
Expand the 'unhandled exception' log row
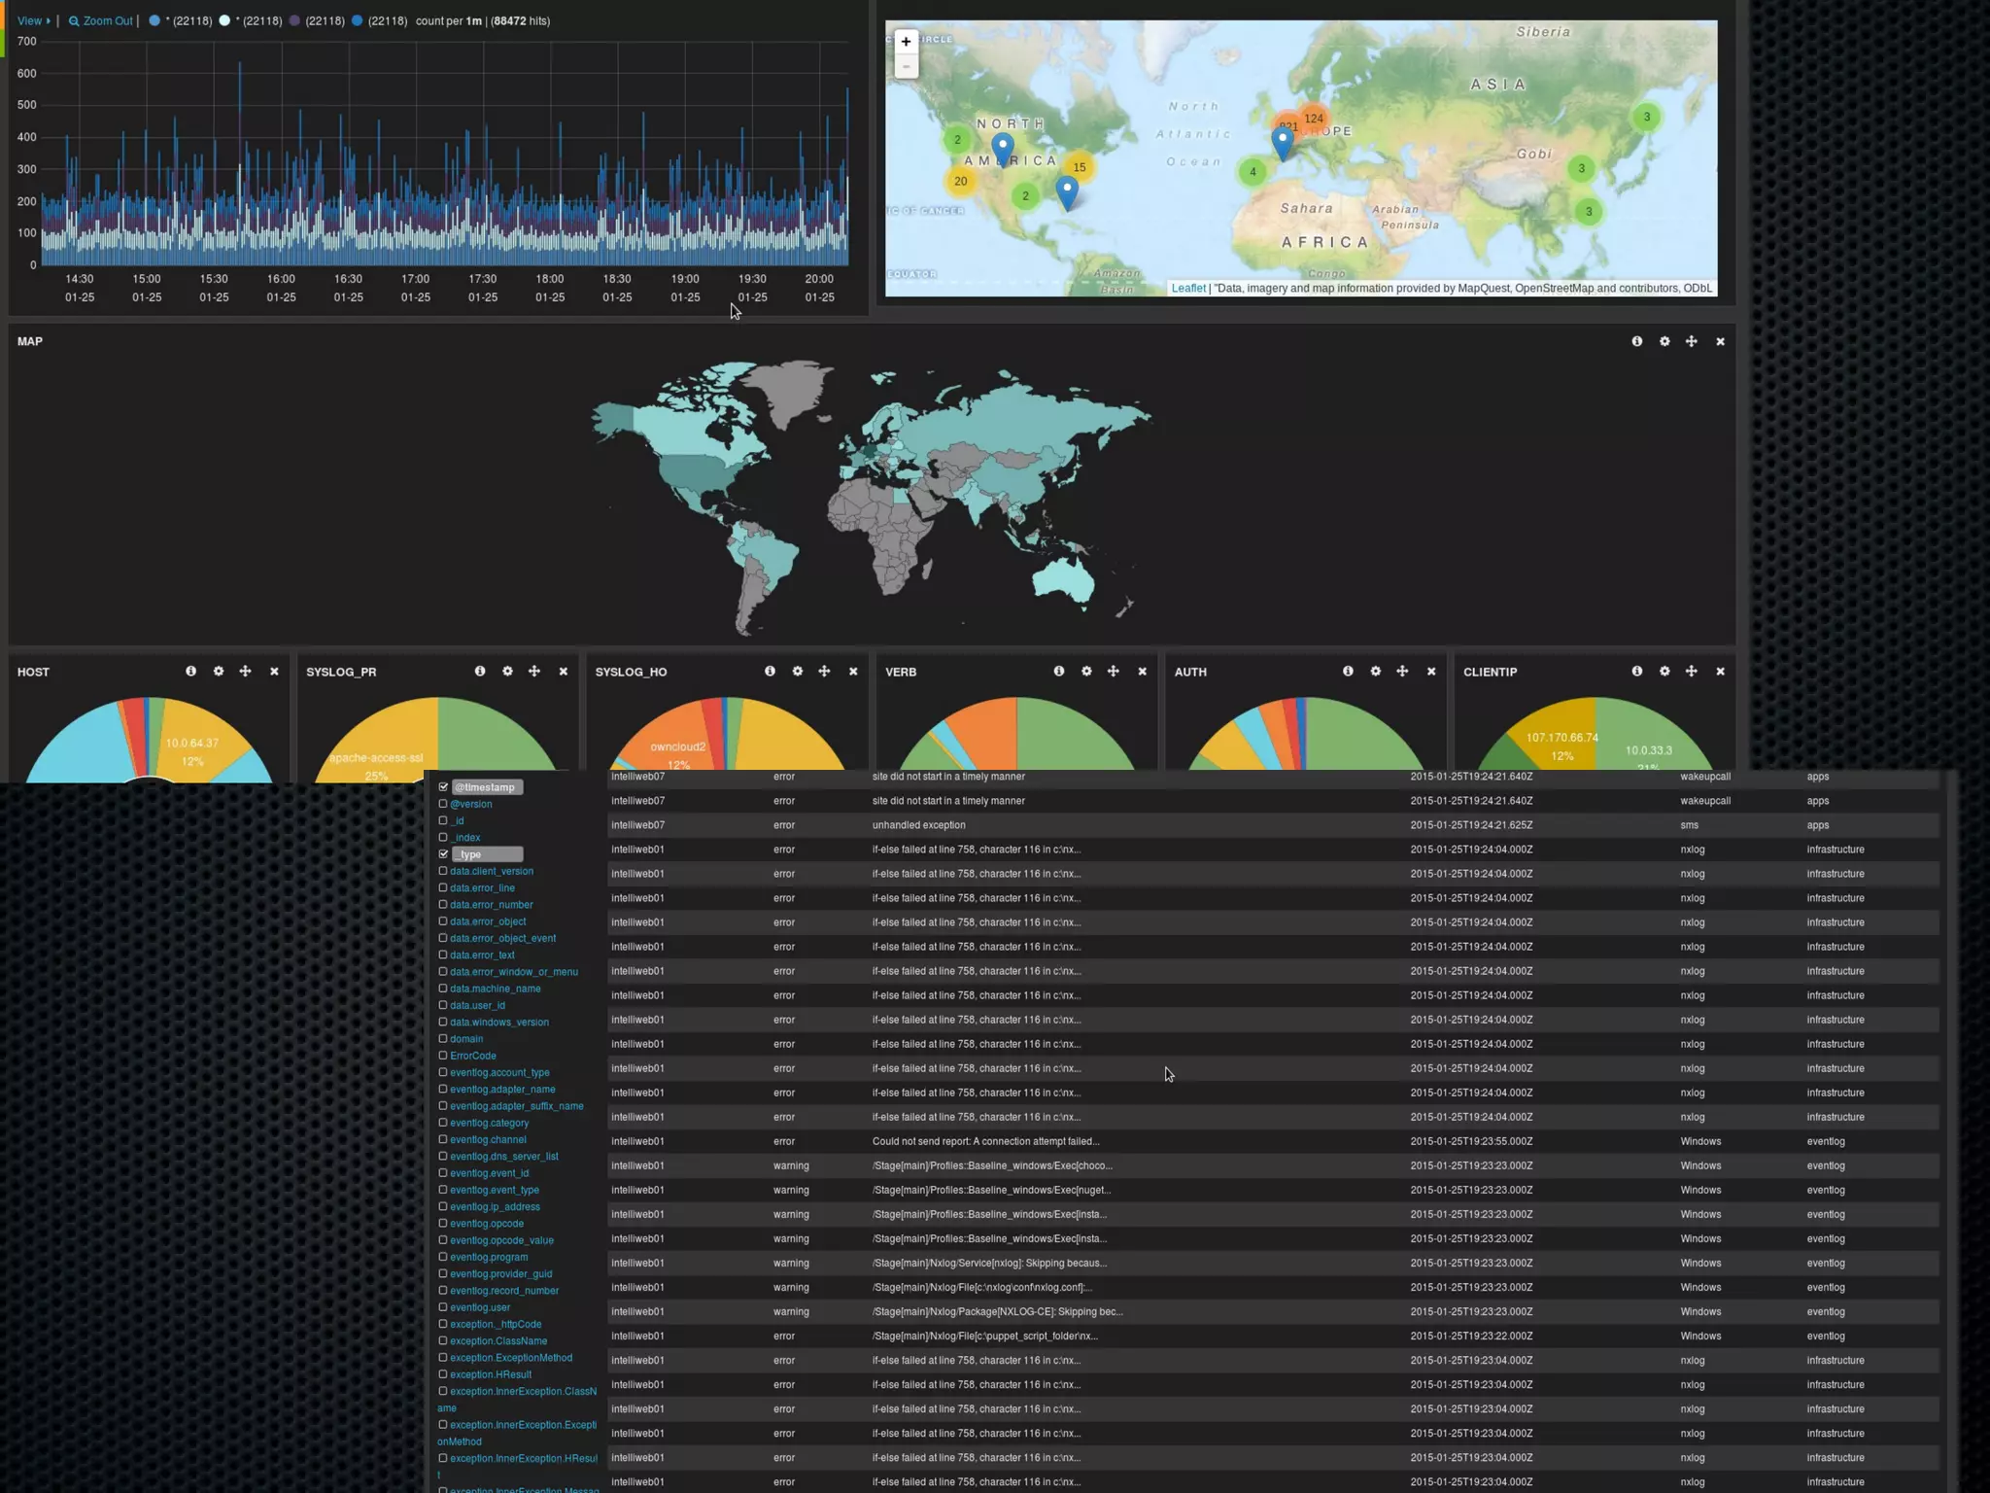[x=918, y=825]
